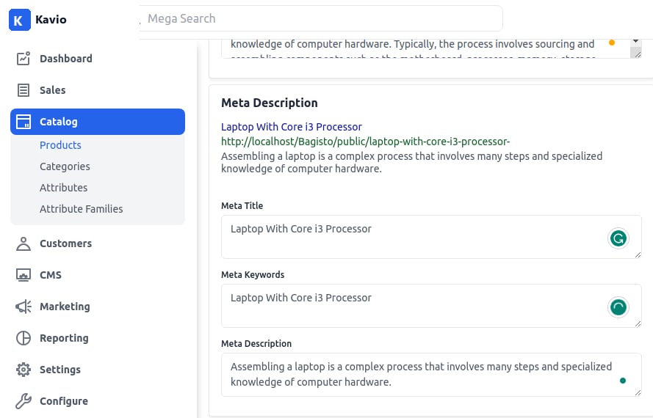653x418 pixels.
Task: Go to the CMS section
Action: tap(98, 275)
